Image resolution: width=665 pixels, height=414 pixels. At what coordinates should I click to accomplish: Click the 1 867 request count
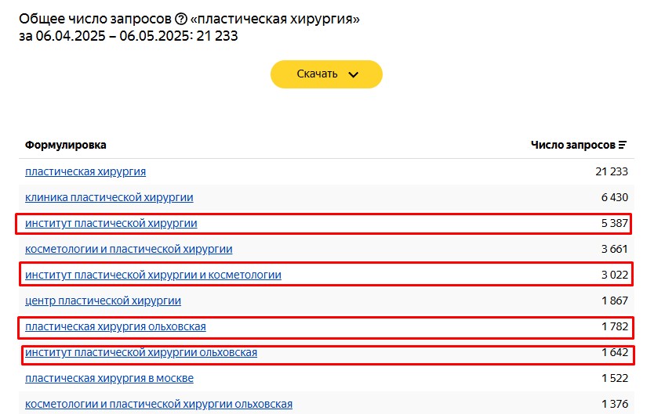615,301
